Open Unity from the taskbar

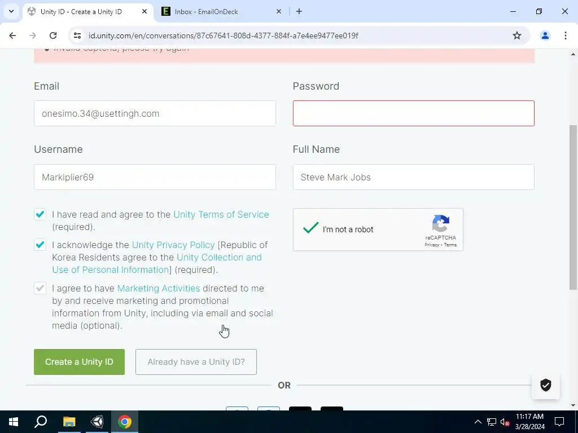97,422
